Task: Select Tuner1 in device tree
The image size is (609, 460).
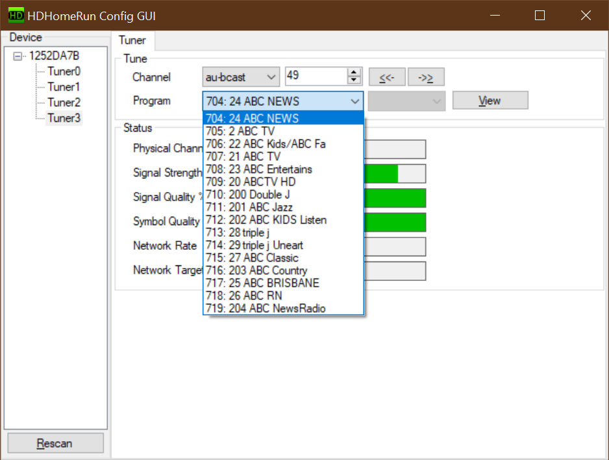Action: [x=64, y=87]
